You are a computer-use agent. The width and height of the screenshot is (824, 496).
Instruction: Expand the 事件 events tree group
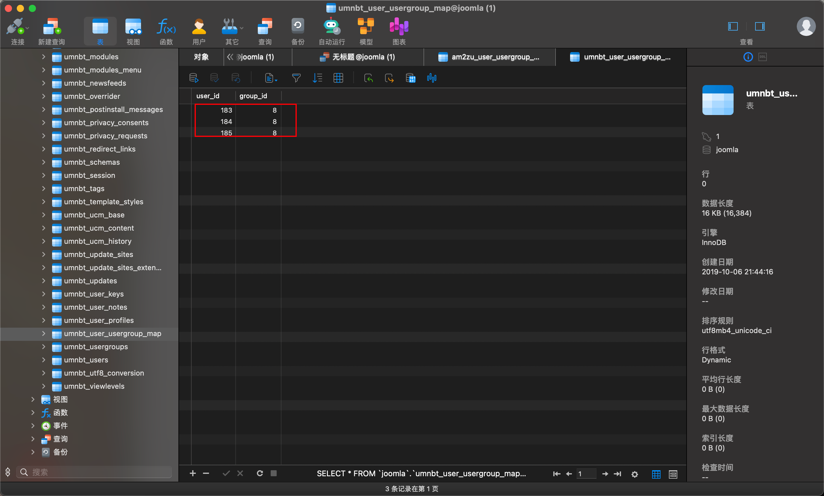pyautogui.click(x=33, y=426)
